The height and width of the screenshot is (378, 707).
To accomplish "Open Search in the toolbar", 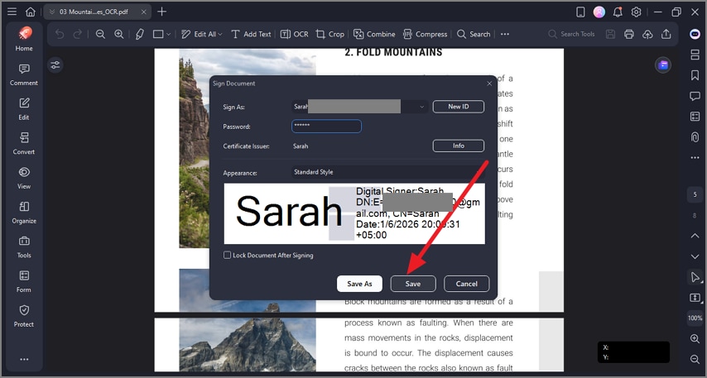I will click(x=474, y=34).
